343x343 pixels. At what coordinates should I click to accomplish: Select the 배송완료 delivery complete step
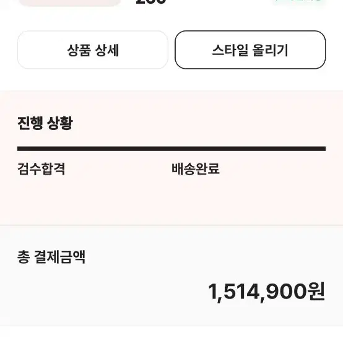coord(196,169)
